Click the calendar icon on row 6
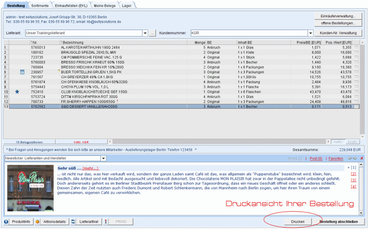Image resolution: width=368 pixels, height=229 pixels. coord(22,72)
